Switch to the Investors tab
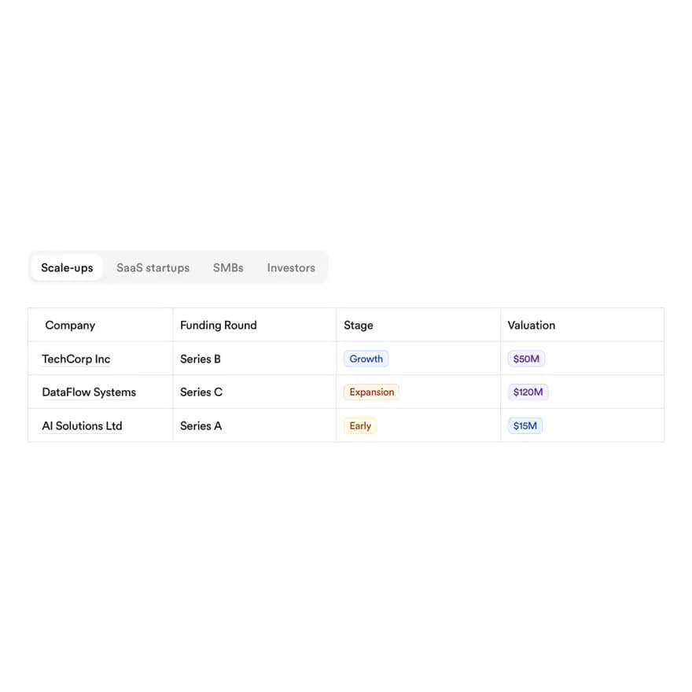692x692 pixels. click(291, 267)
